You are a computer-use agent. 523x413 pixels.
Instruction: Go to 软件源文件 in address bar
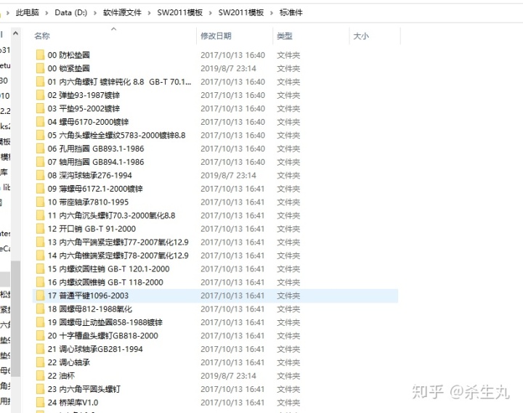pyautogui.click(x=122, y=12)
